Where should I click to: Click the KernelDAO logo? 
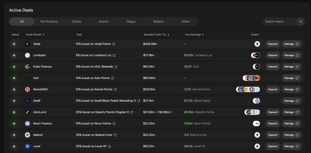[27, 89]
